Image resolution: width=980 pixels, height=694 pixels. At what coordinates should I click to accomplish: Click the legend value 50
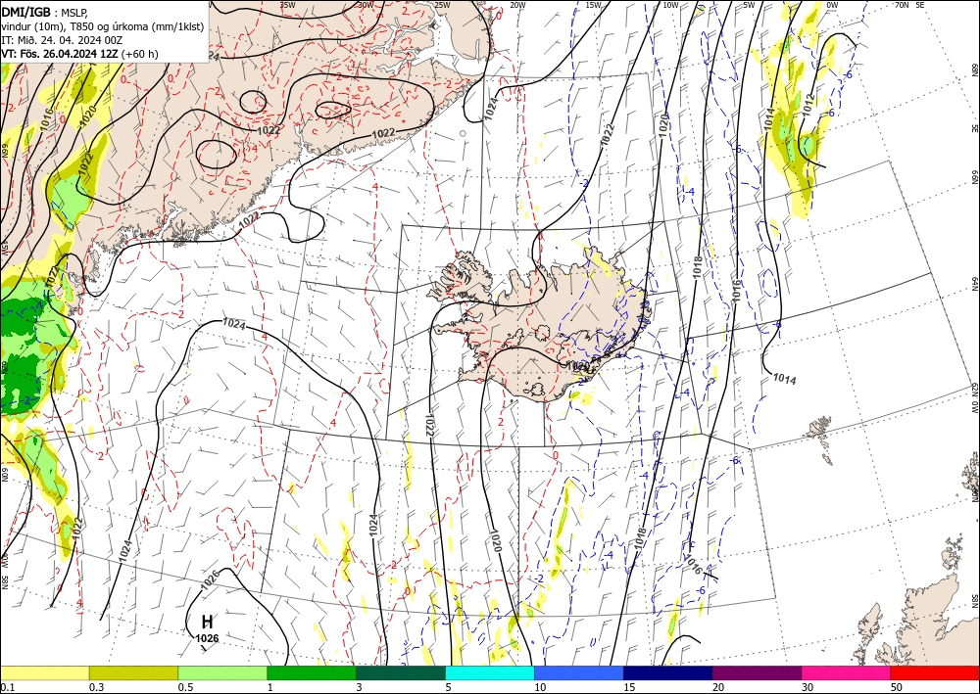coord(897,687)
